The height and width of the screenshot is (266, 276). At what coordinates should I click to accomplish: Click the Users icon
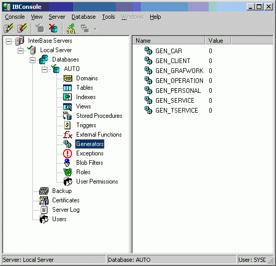[x=44, y=219]
